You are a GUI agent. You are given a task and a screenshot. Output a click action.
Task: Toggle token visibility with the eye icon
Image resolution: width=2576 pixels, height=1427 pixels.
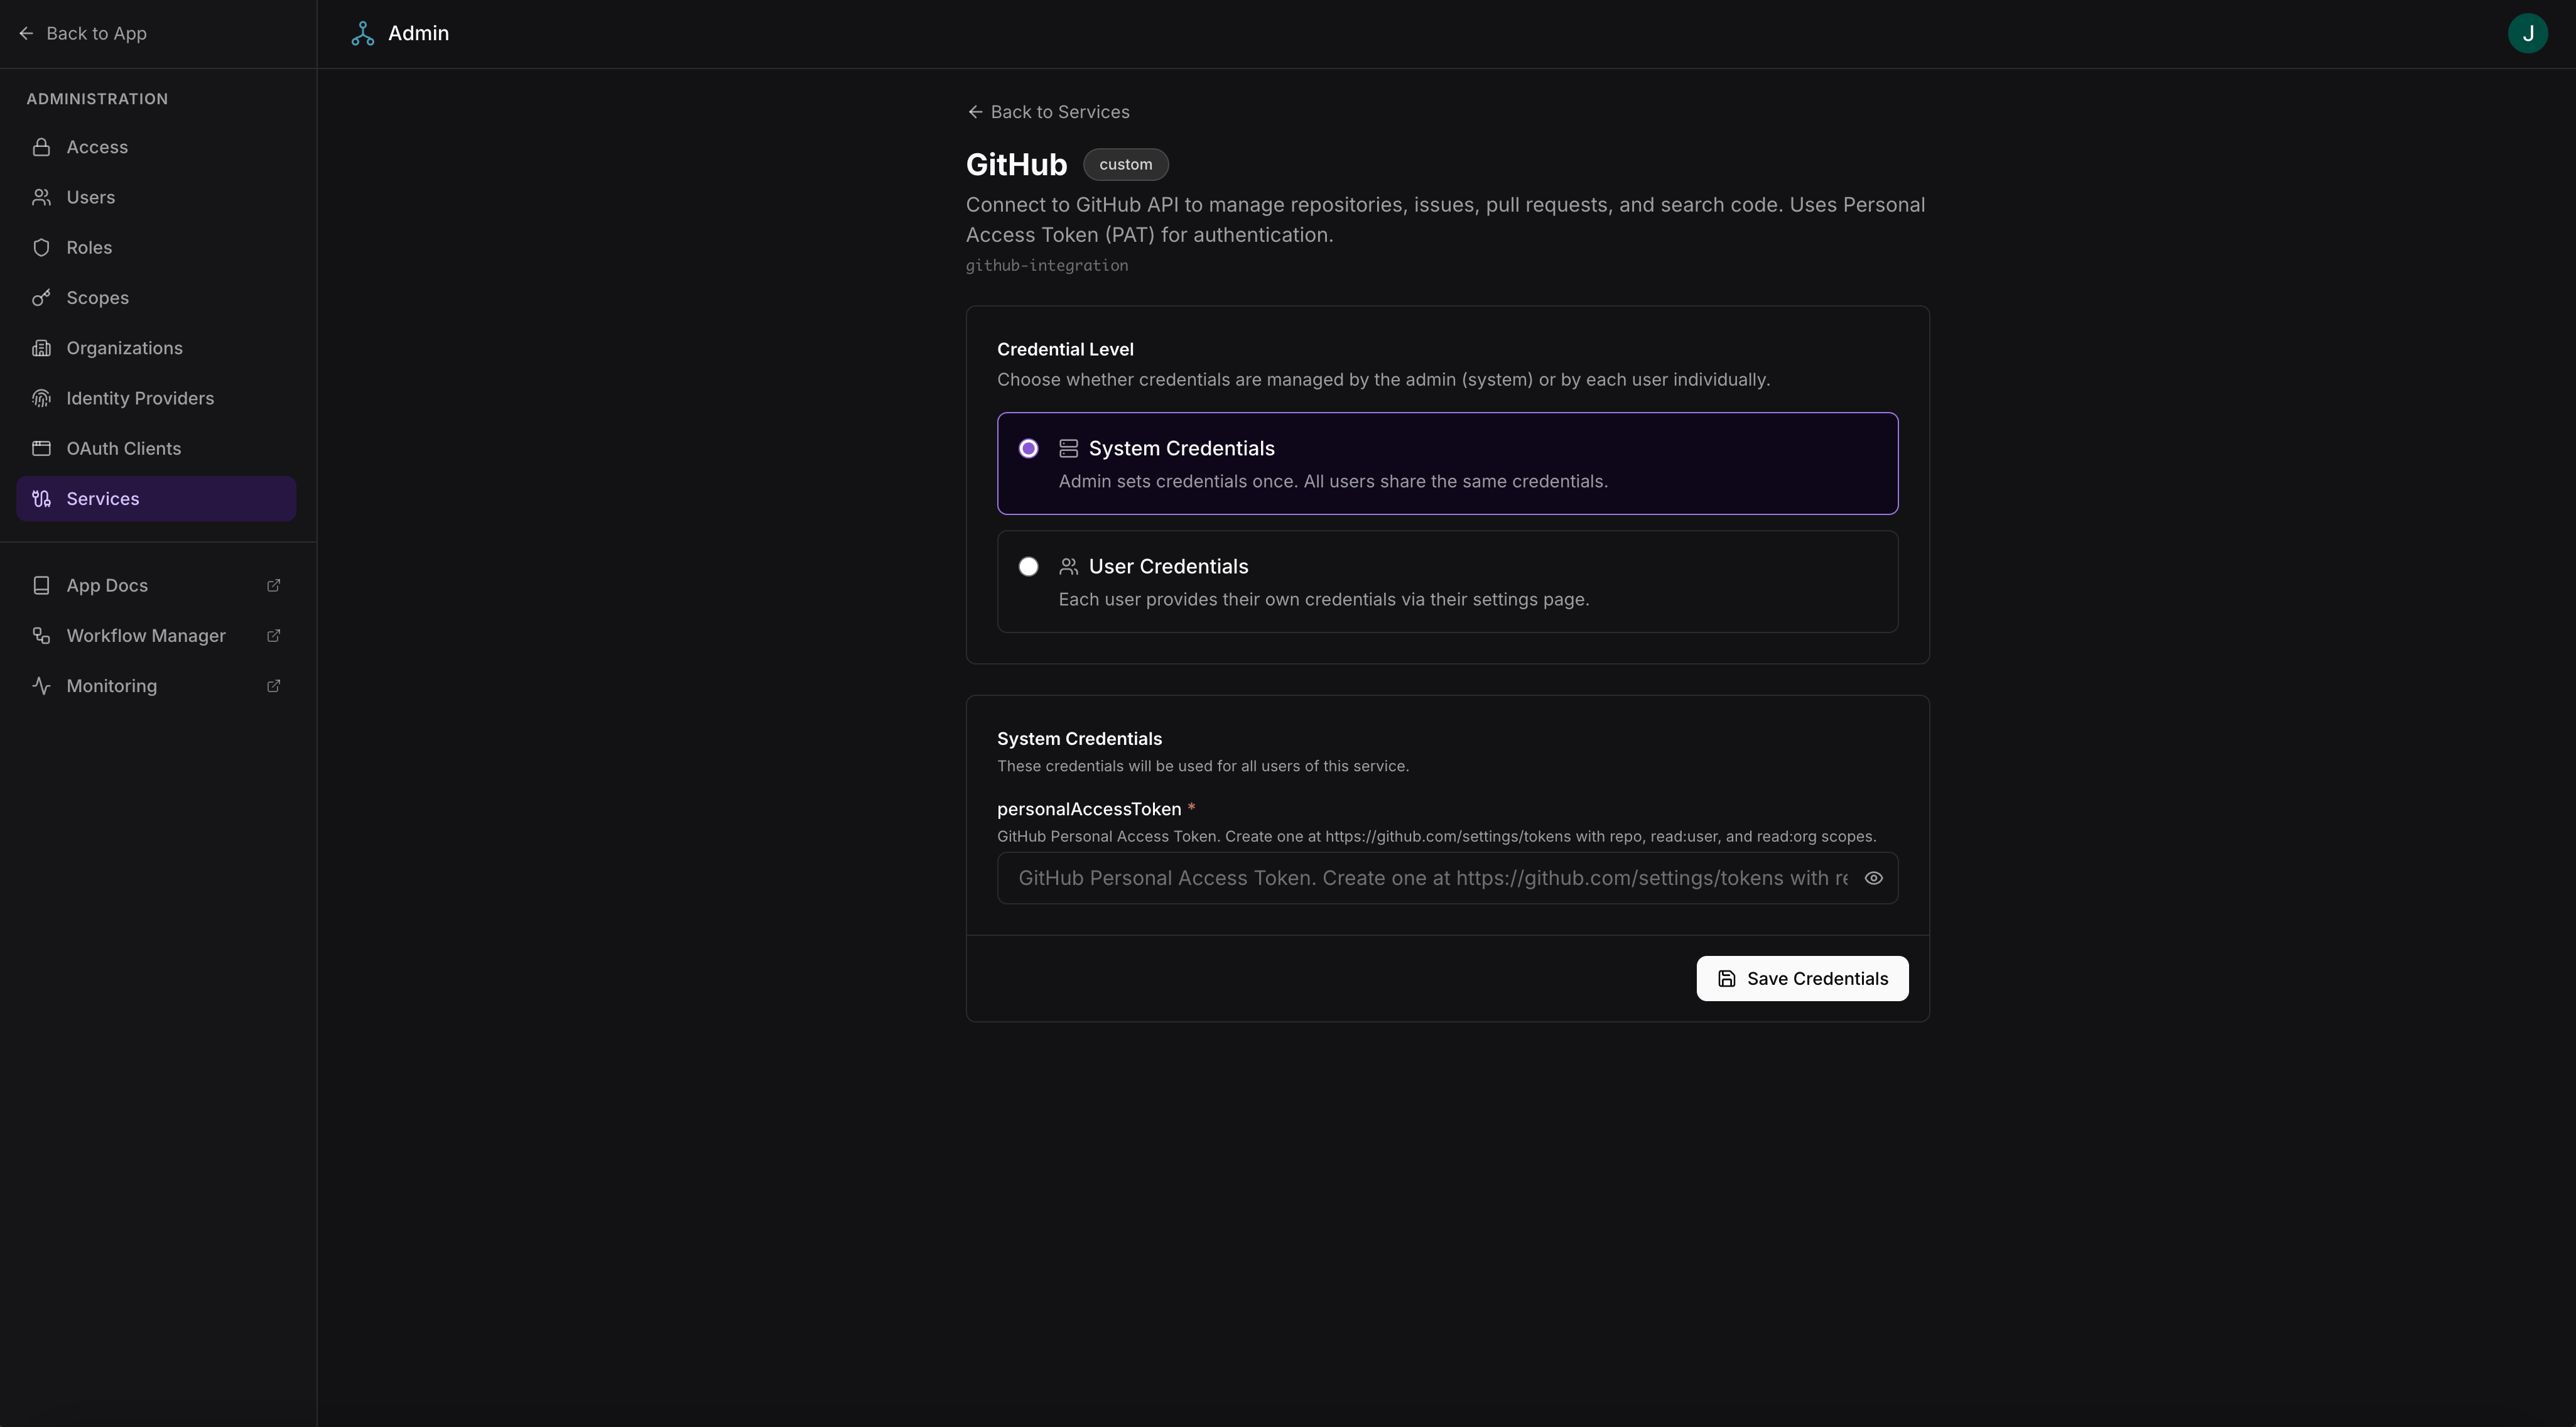click(1873, 878)
